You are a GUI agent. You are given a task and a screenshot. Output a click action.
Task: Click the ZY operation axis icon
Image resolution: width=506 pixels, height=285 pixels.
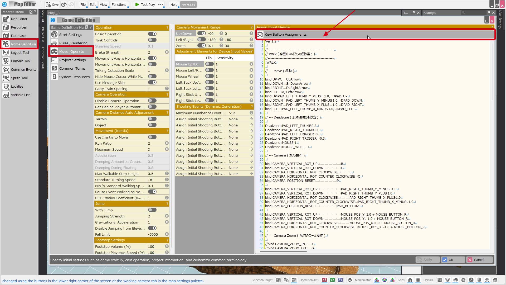coord(340,280)
